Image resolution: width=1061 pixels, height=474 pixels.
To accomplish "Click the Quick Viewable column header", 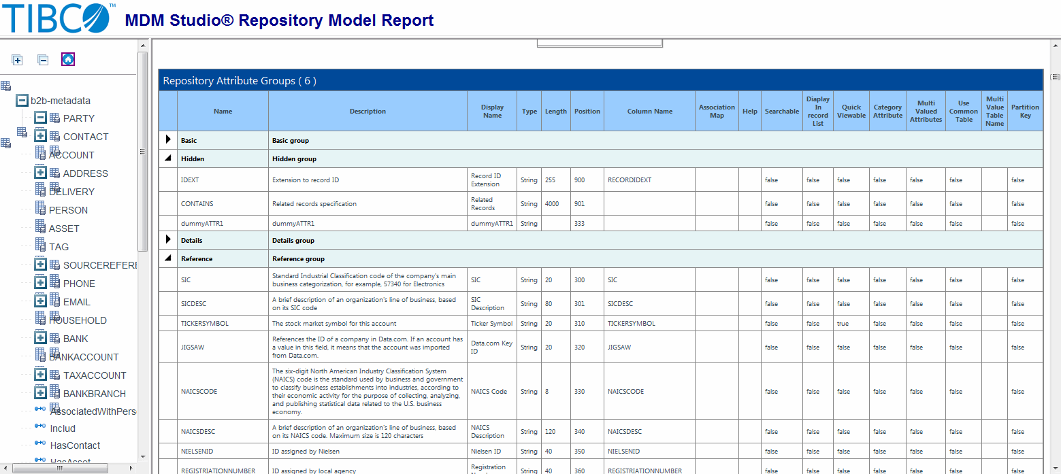I will point(851,111).
